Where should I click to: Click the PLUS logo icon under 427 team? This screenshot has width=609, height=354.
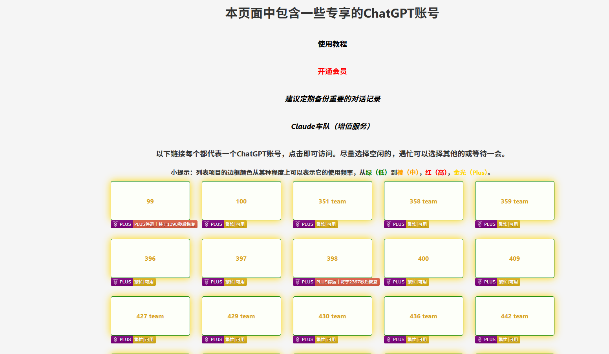click(x=115, y=339)
